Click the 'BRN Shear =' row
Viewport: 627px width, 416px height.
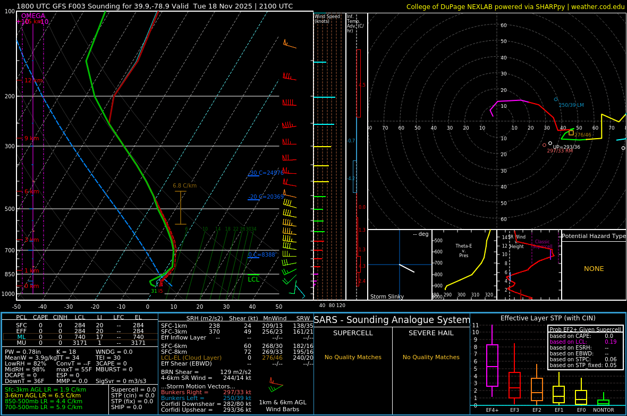[206, 372]
